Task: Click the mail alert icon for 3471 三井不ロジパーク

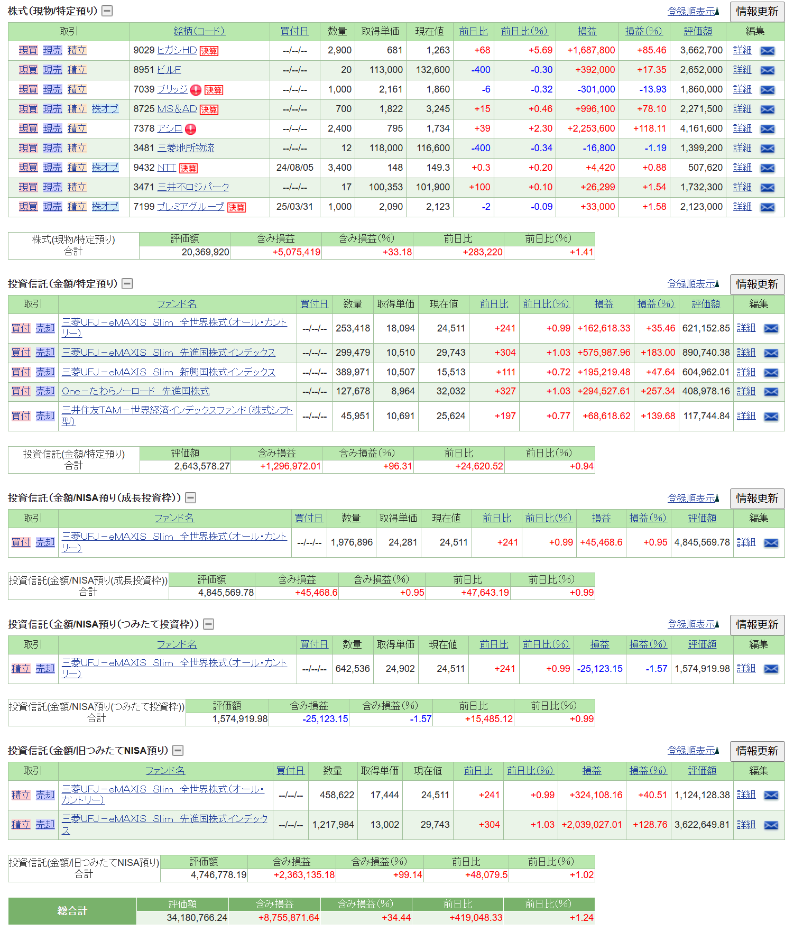Action: pos(767,188)
